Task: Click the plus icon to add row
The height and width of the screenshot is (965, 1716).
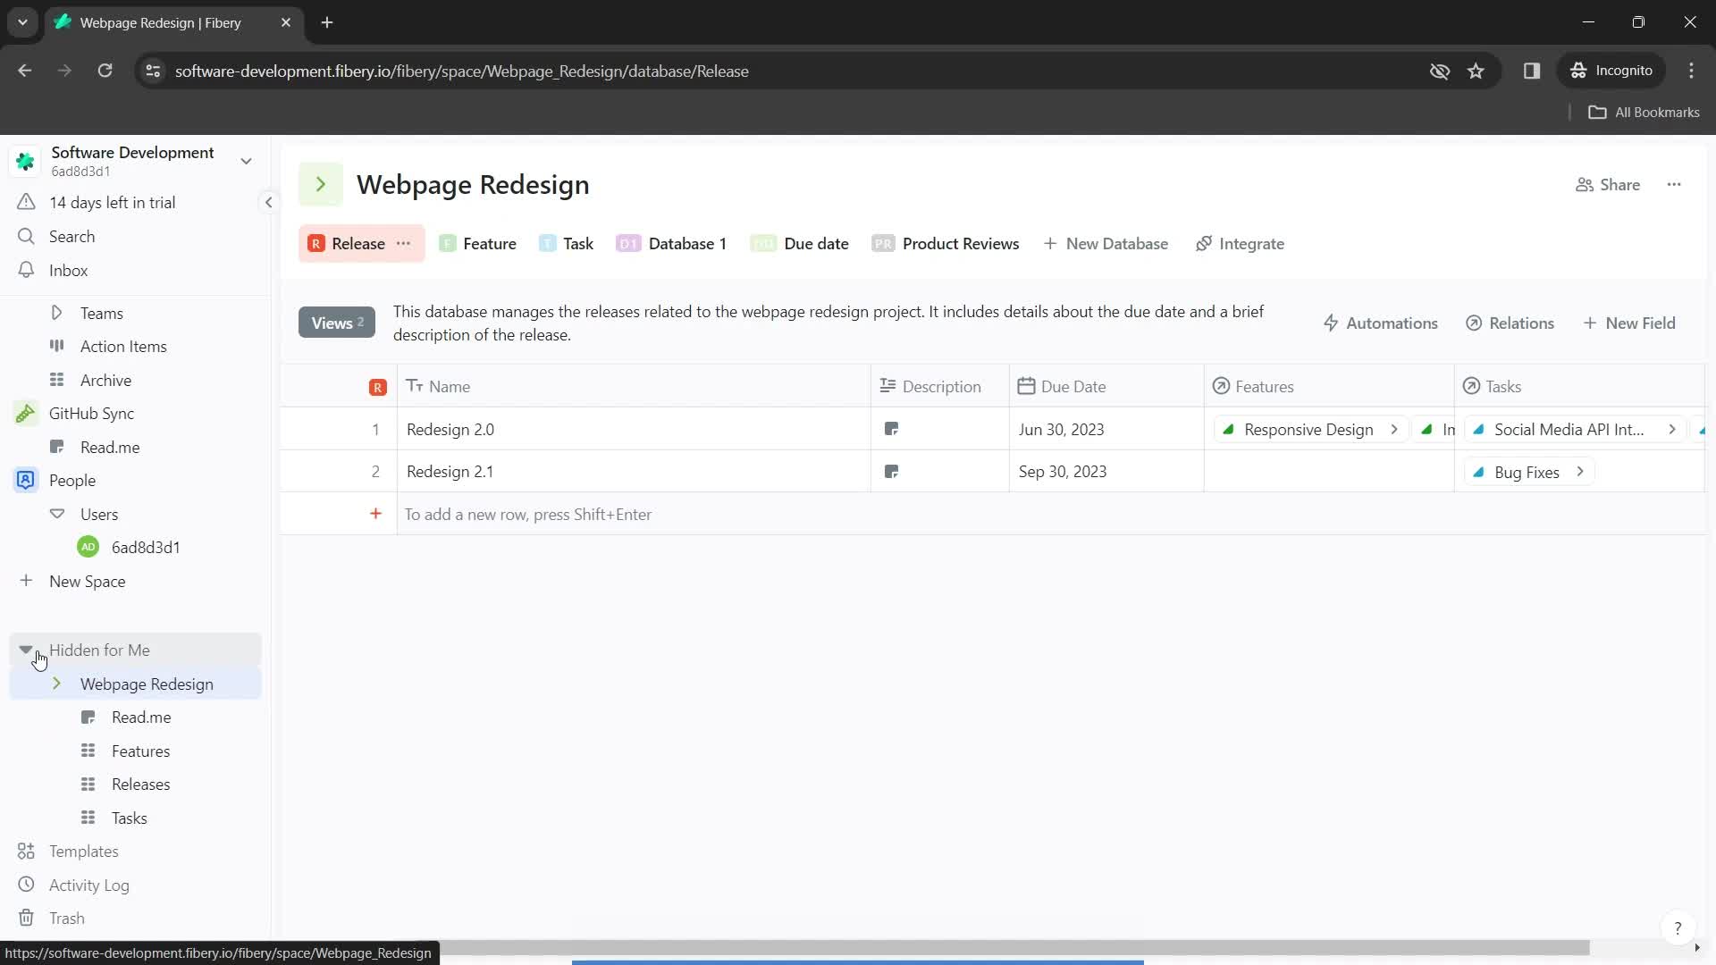Action: [375, 514]
